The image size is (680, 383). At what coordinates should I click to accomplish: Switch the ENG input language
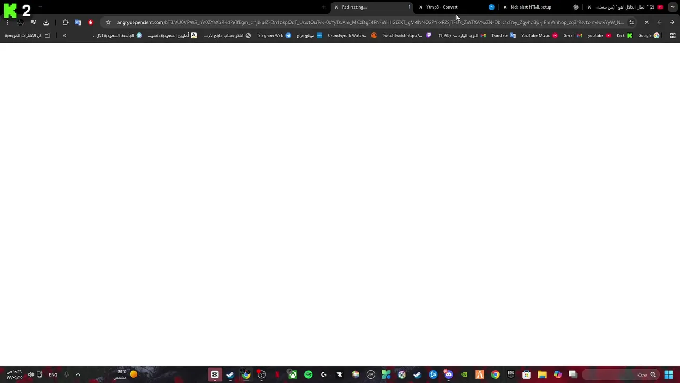coord(53,374)
